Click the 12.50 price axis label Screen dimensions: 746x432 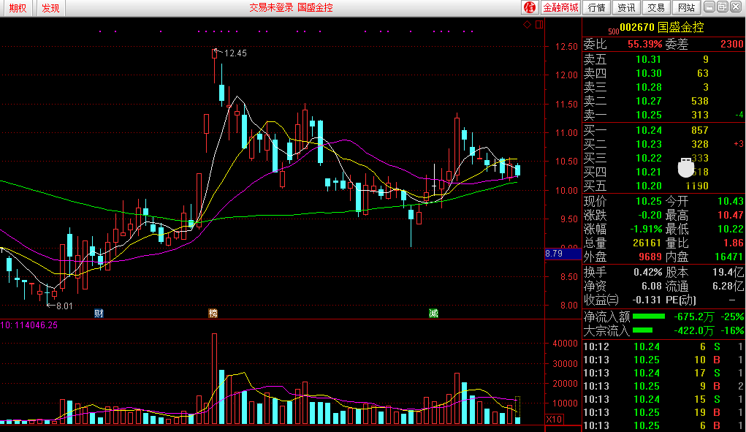[x=566, y=47]
